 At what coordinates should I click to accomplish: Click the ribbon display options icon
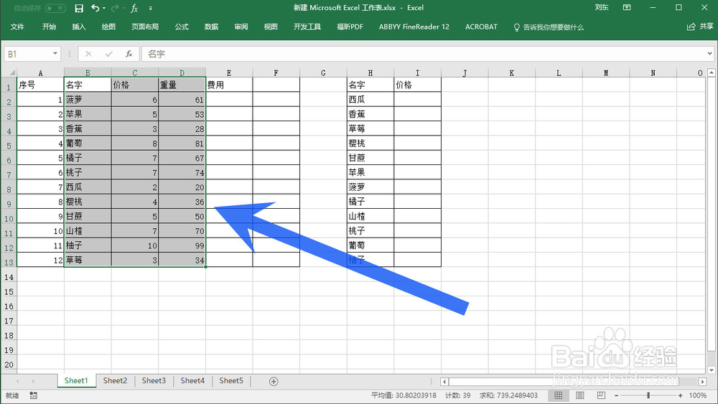point(627,7)
